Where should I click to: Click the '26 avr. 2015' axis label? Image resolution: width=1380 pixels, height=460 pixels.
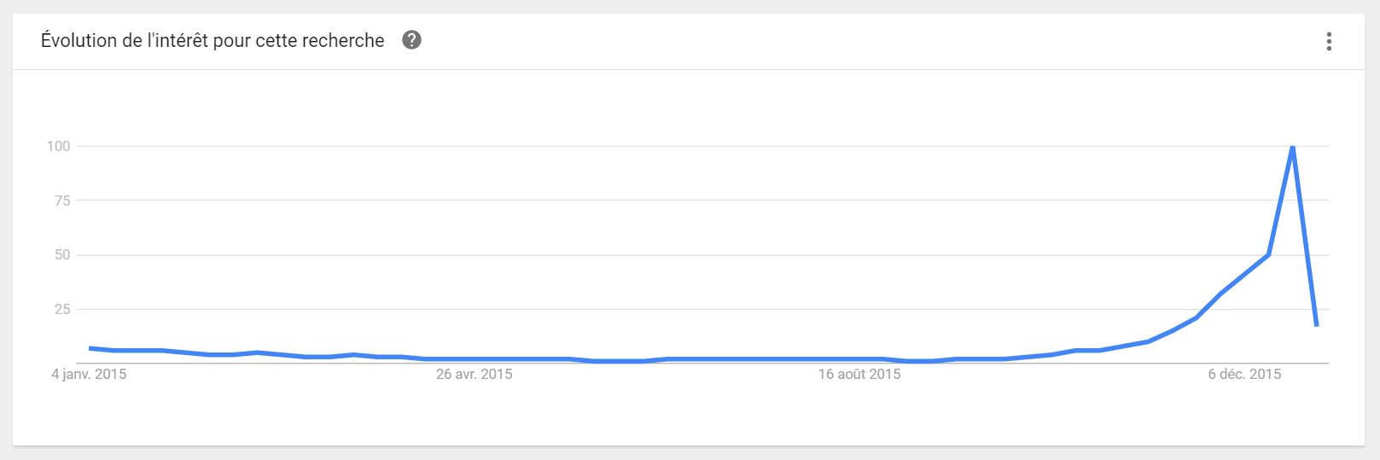coord(474,374)
